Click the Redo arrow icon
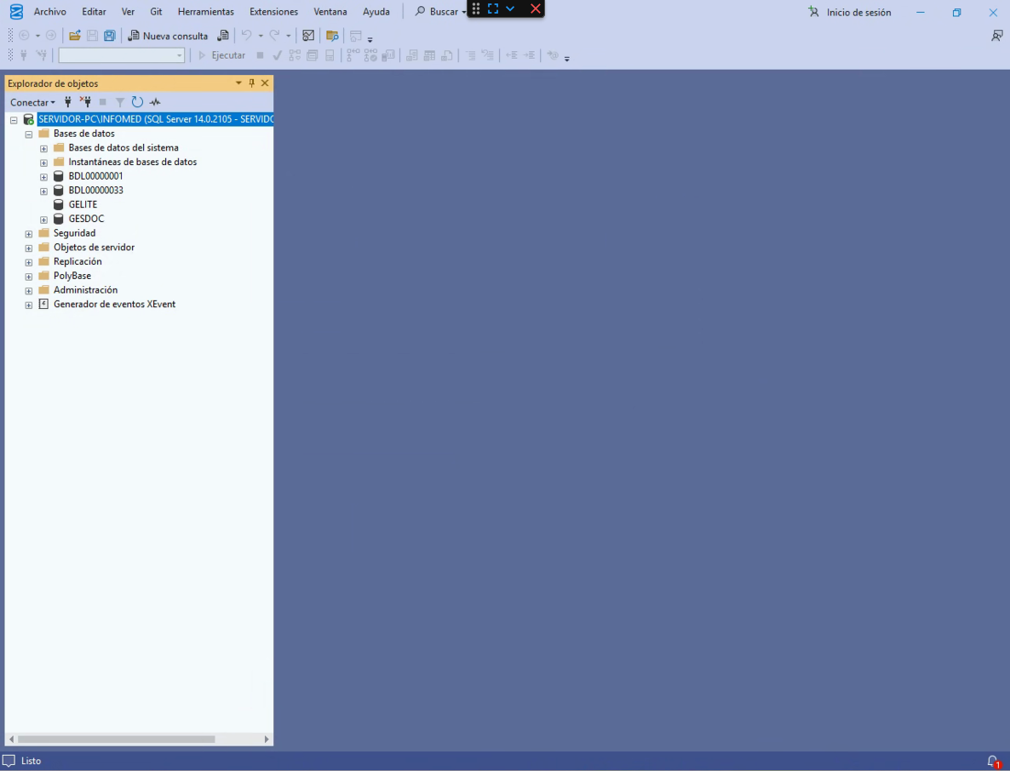 tap(274, 36)
